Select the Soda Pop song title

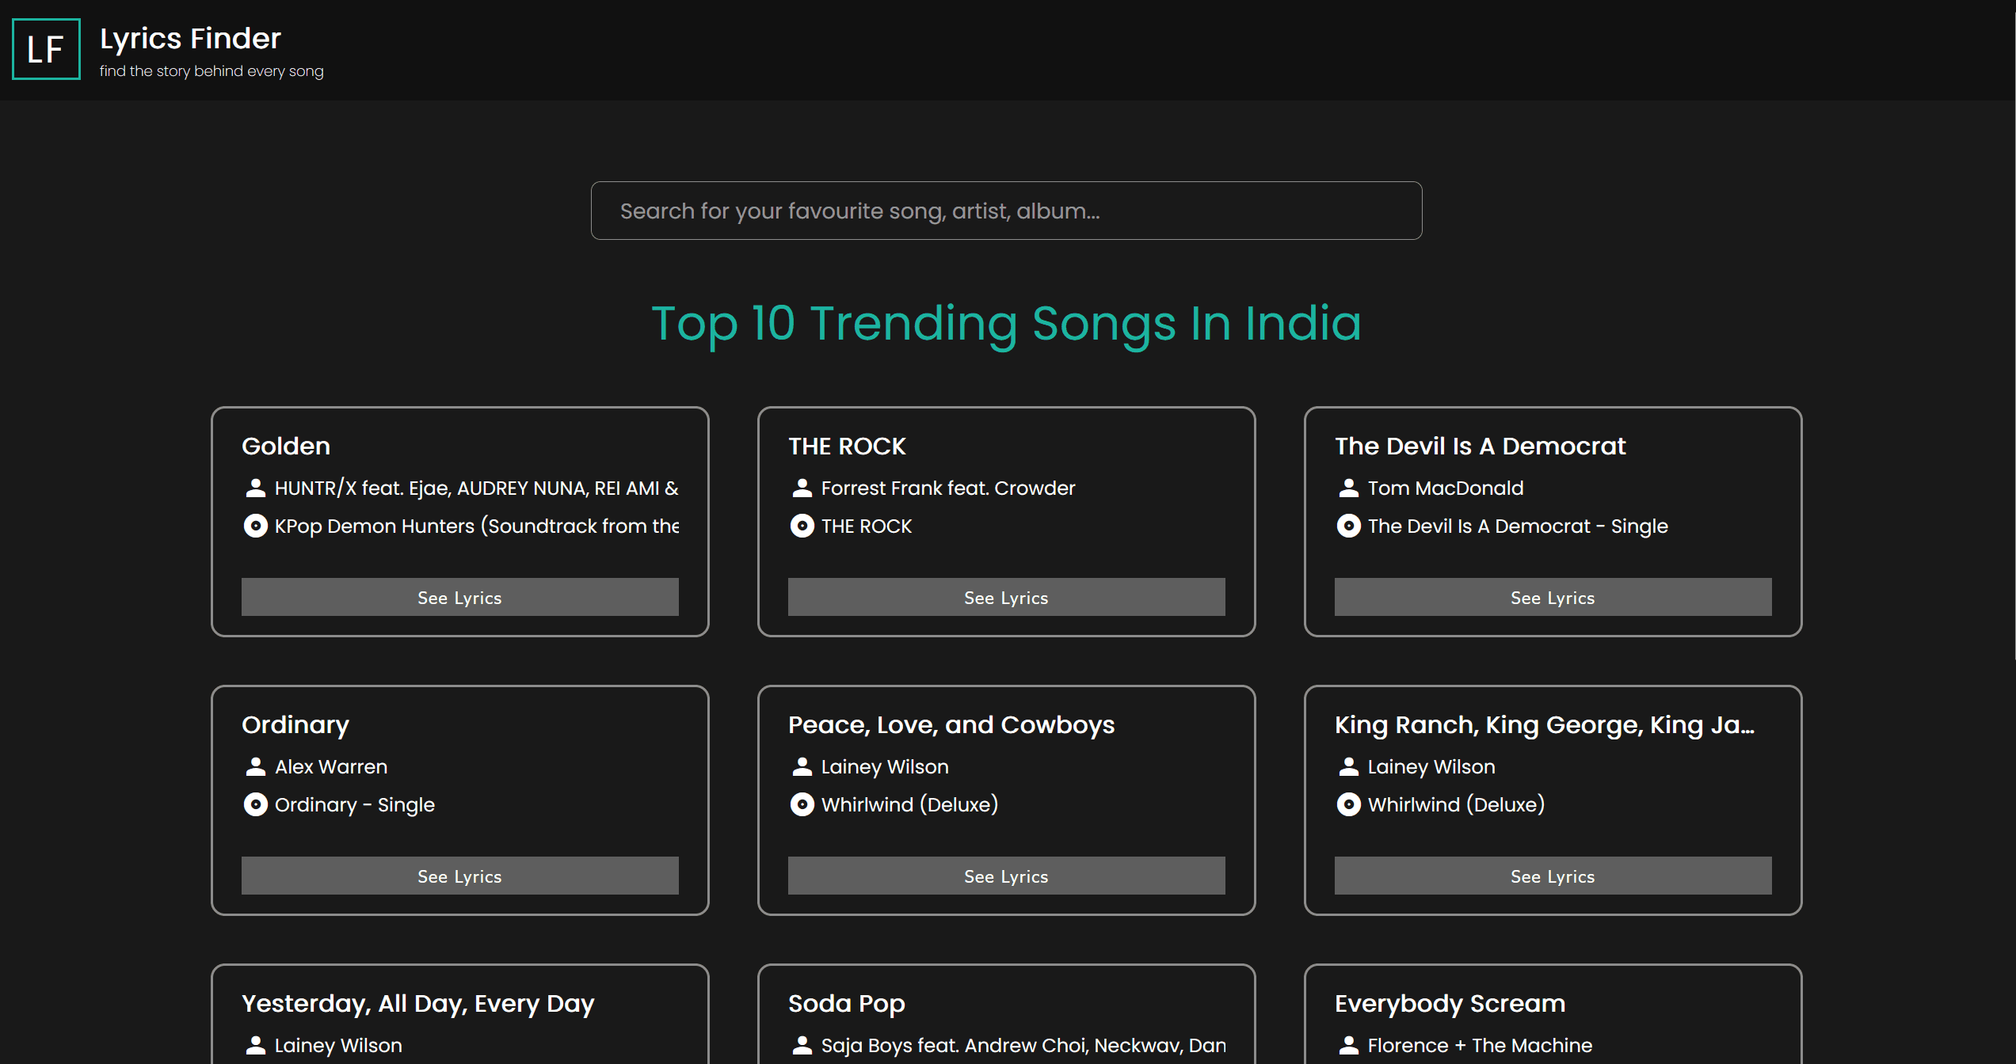click(x=846, y=1003)
